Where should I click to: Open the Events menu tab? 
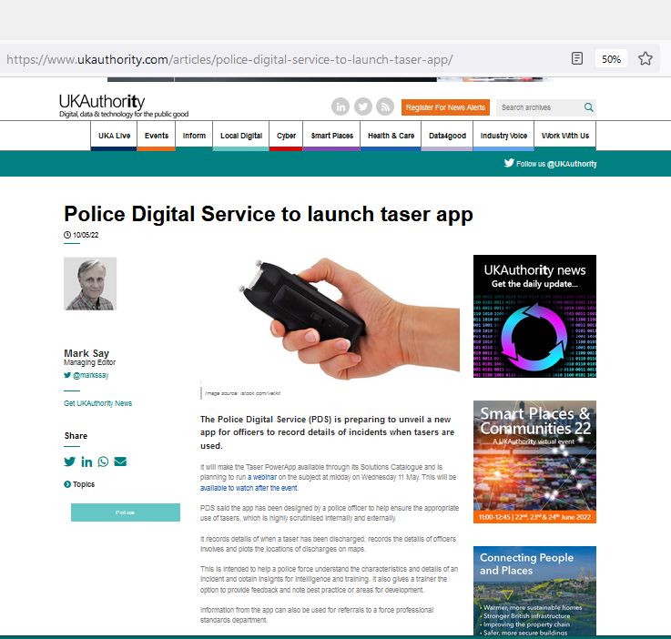click(x=157, y=136)
